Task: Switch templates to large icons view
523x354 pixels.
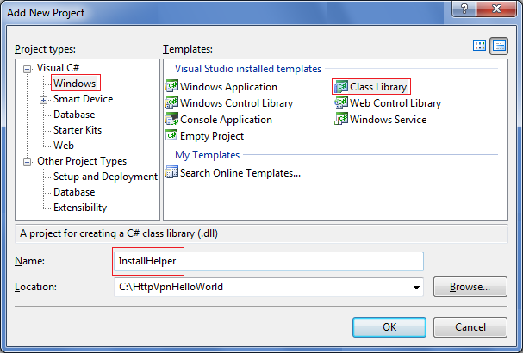Action: pyautogui.click(x=479, y=46)
